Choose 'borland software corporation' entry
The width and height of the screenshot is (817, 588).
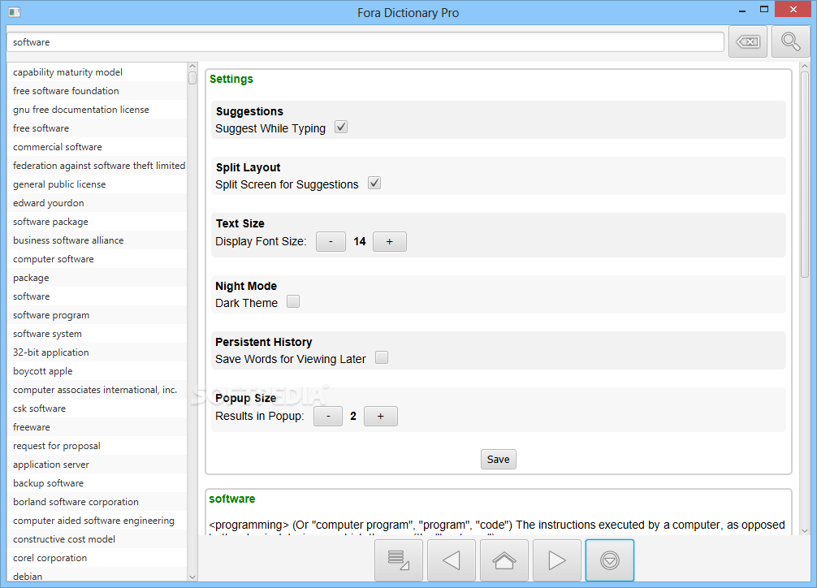[97, 502]
